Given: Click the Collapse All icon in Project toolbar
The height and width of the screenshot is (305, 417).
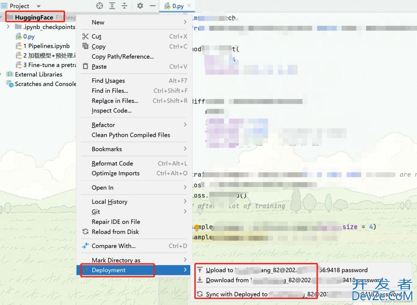Looking at the screenshot, I should [124, 6].
